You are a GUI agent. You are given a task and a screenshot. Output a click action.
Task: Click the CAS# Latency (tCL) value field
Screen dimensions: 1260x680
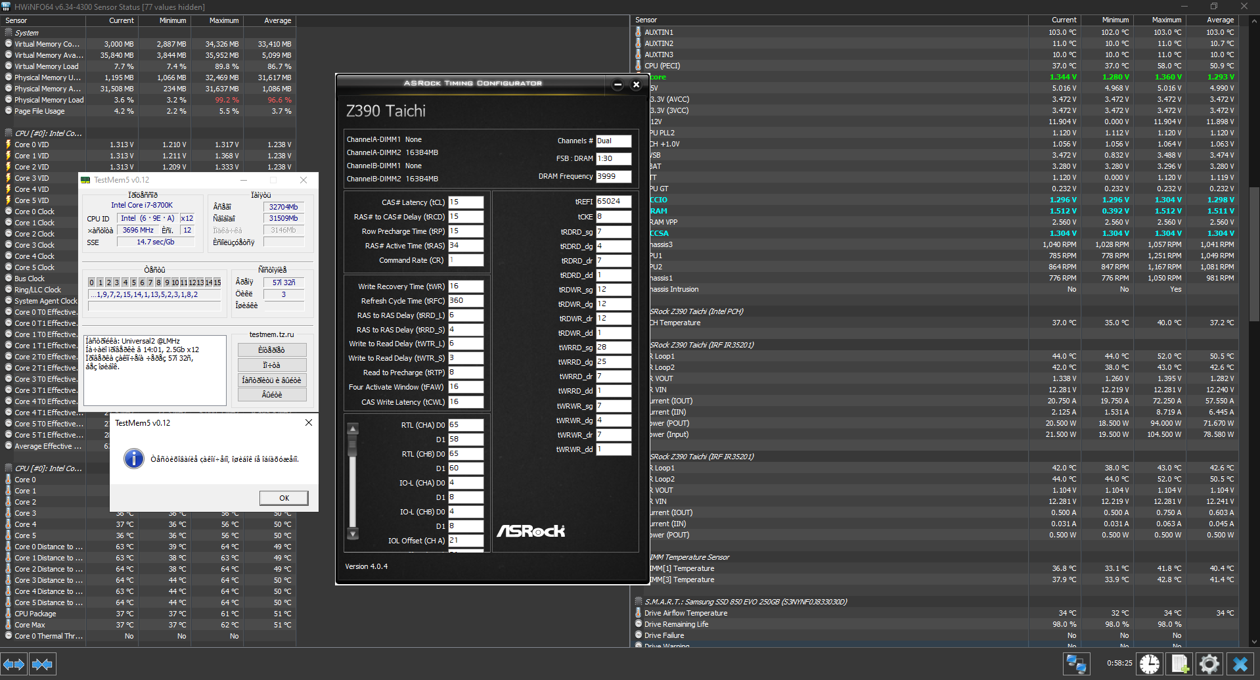pyautogui.click(x=466, y=202)
